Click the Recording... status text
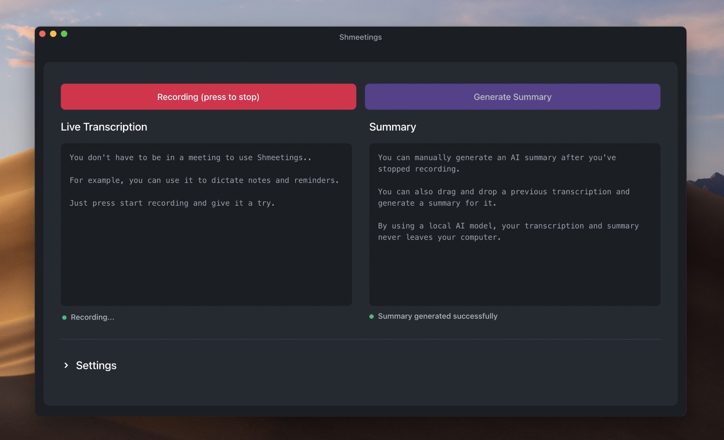Screen dimensions: 724x440 click(92, 317)
